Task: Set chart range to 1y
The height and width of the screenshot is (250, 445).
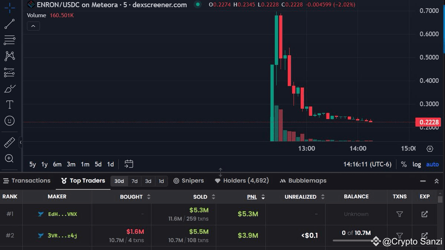Action: tap(44, 164)
